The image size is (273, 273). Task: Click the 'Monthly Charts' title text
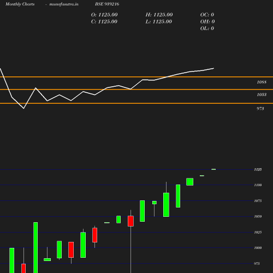(20, 4)
